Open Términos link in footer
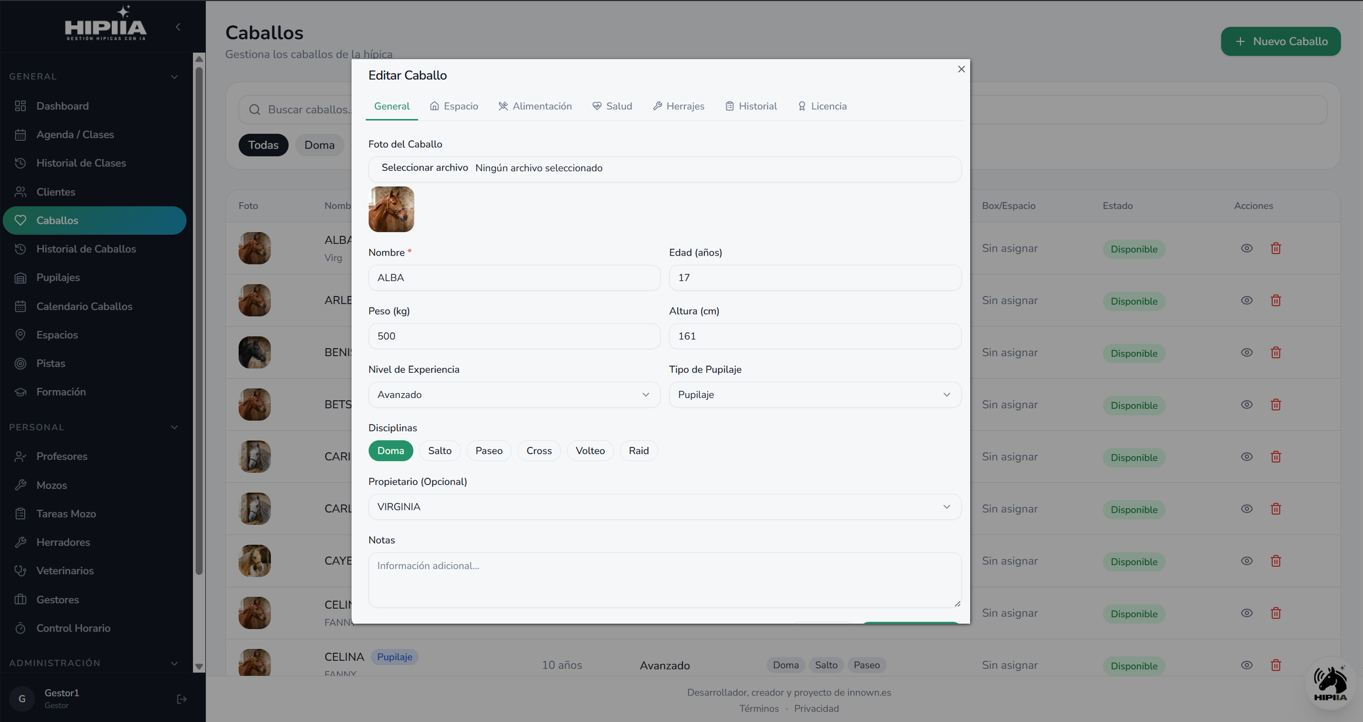The width and height of the screenshot is (1363, 722). [x=759, y=709]
